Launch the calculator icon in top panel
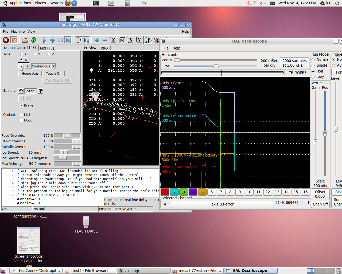 pyautogui.click(x=128, y=3)
